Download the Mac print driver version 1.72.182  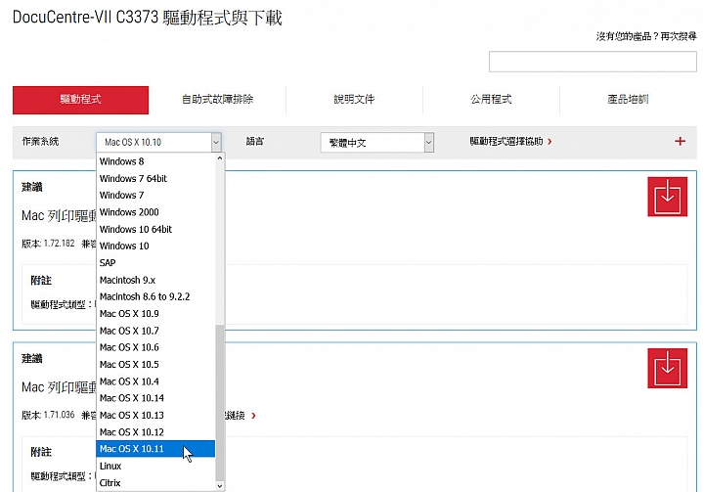click(667, 197)
